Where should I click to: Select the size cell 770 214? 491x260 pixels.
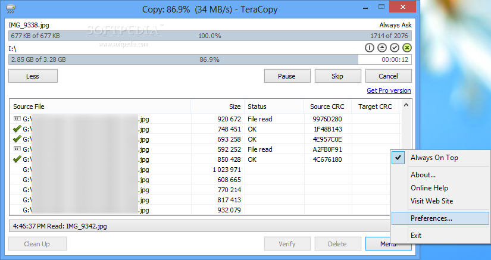[229, 190]
